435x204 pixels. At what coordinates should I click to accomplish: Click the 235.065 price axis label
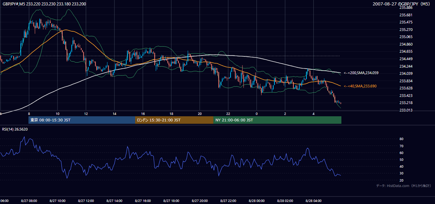tap(406, 37)
